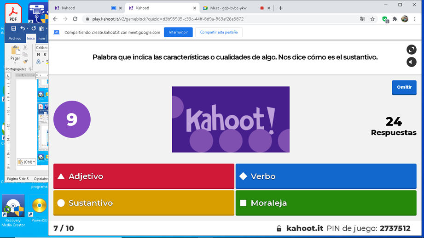
Task: Click the Omitir button
Action: click(404, 87)
